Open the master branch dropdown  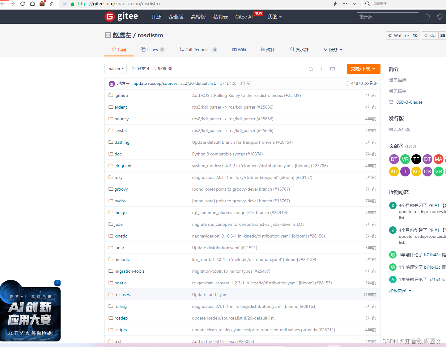pos(116,68)
